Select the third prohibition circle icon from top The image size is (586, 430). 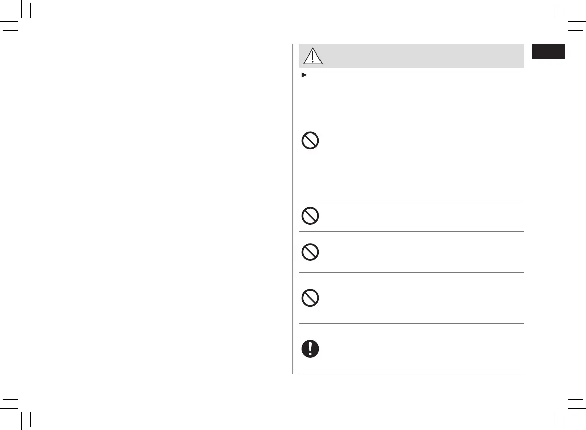310,252
